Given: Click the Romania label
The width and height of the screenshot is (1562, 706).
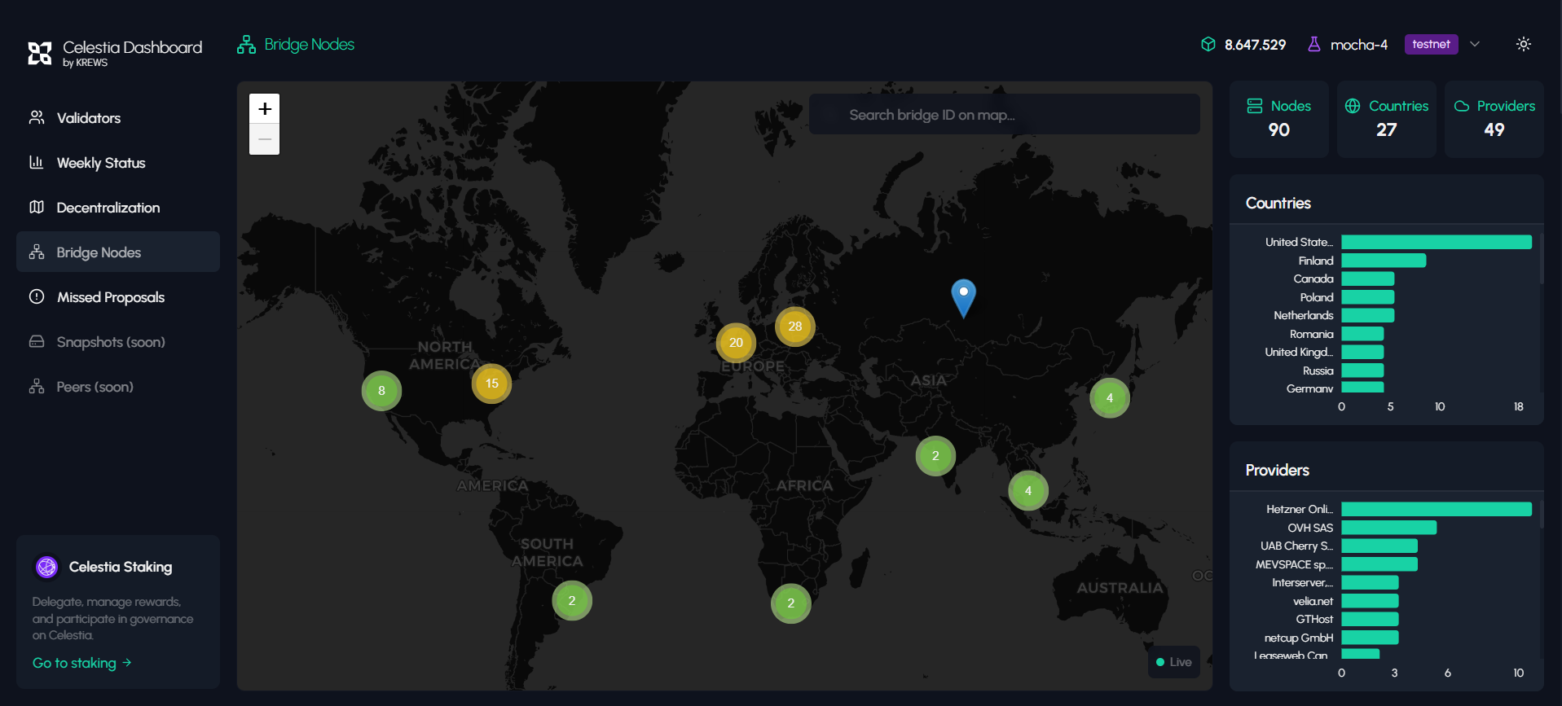Looking at the screenshot, I should pyautogui.click(x=1312, y=334).
